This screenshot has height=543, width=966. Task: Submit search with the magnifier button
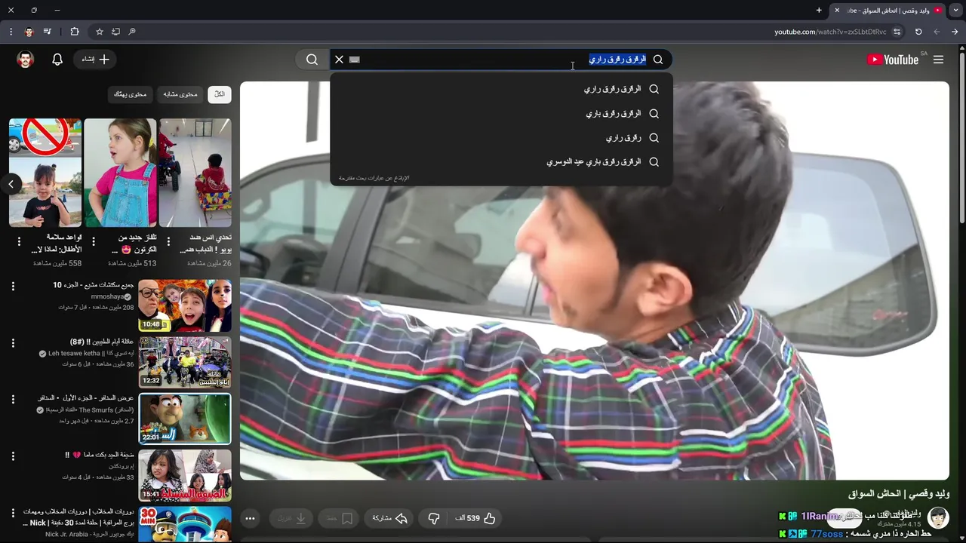tap(312, 60)
